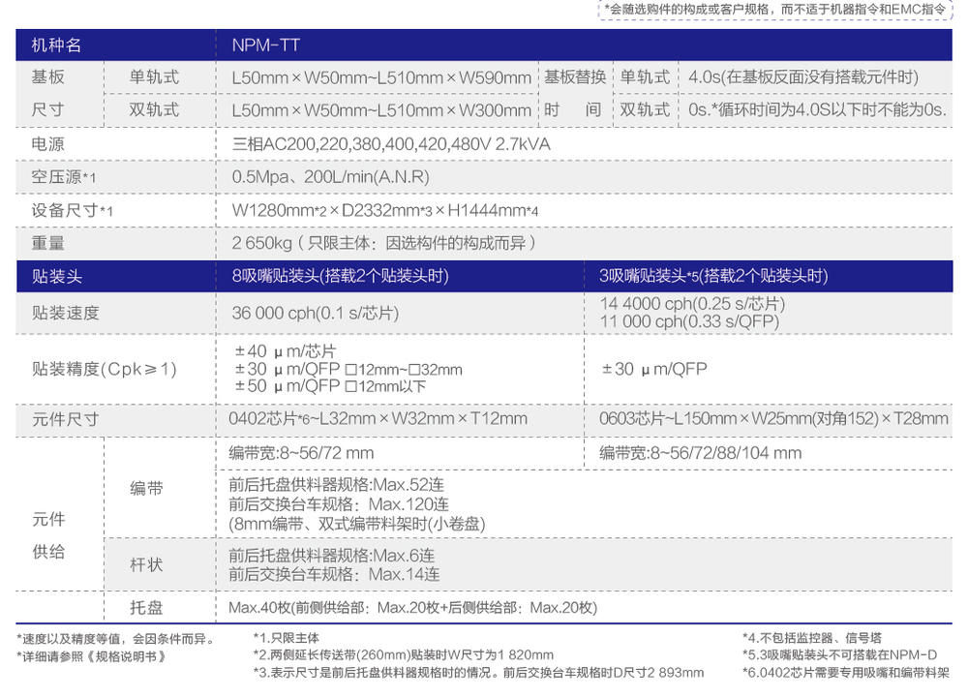Click the 0.5Mpa air pressure value

tap(330, 177)
